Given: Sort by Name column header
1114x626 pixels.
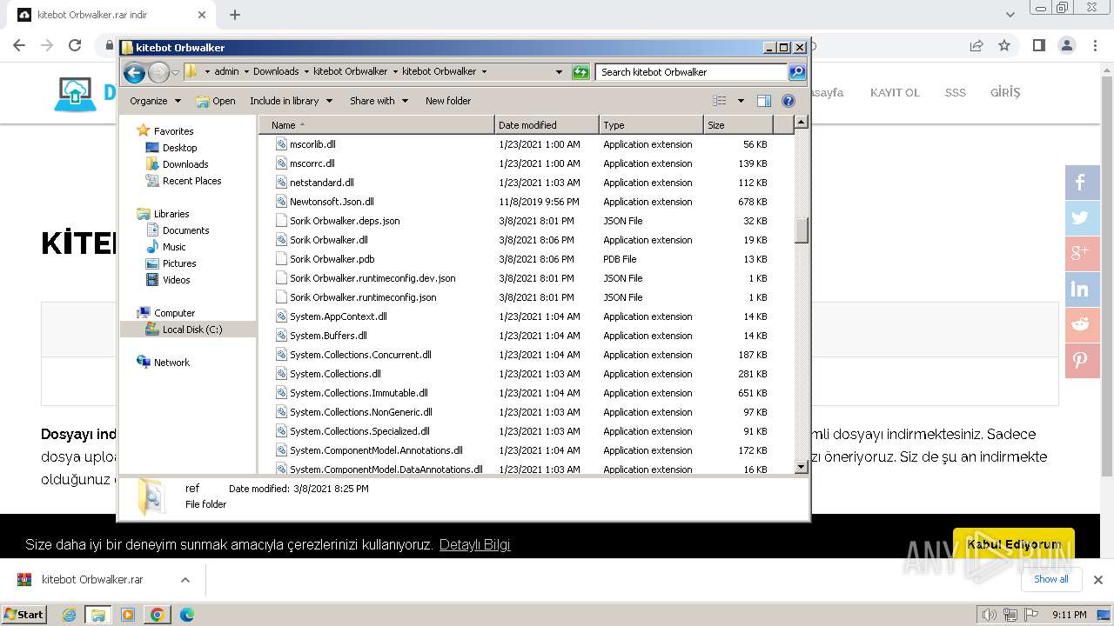Looking at the screenshot, I should pos(377,125).
